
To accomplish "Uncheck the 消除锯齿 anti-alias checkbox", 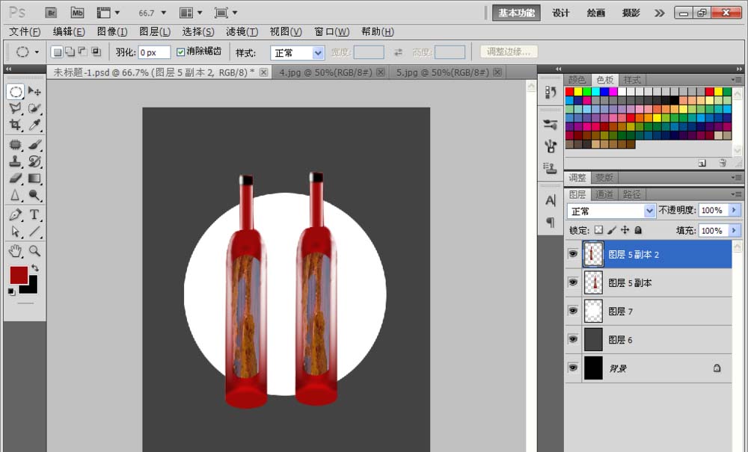I will [x=180, y=52].
